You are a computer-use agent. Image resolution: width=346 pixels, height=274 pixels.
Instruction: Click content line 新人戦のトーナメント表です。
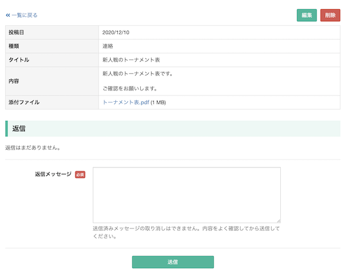coord(137,74)
